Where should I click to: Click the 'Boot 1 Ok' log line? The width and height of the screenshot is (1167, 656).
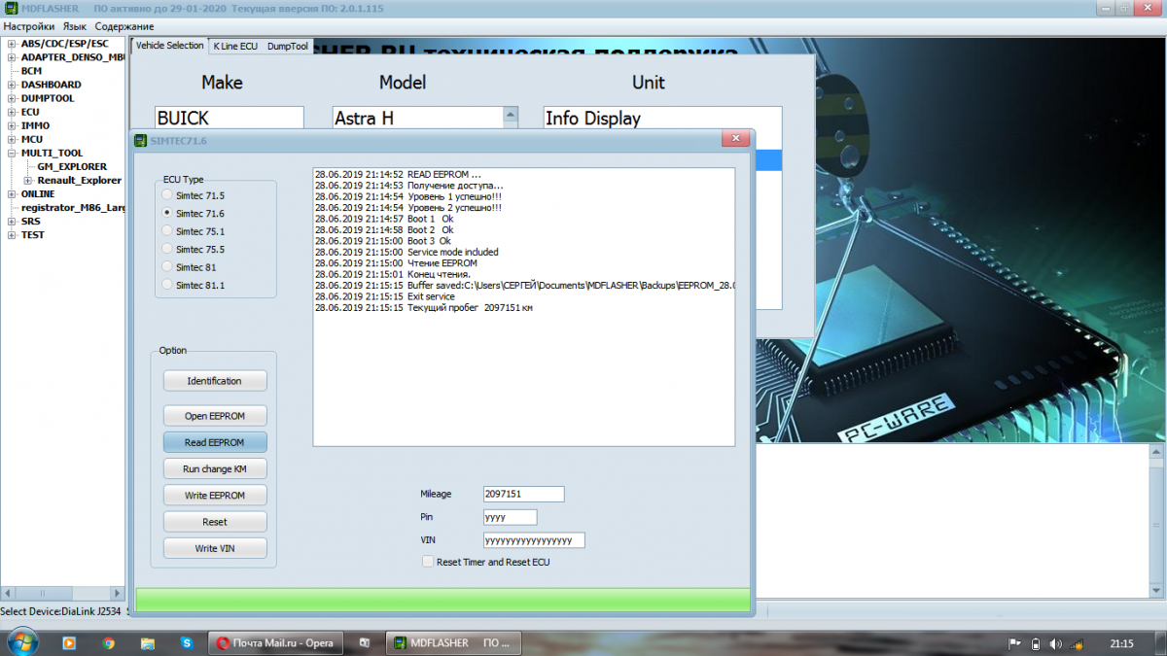(x=384, y=219)
